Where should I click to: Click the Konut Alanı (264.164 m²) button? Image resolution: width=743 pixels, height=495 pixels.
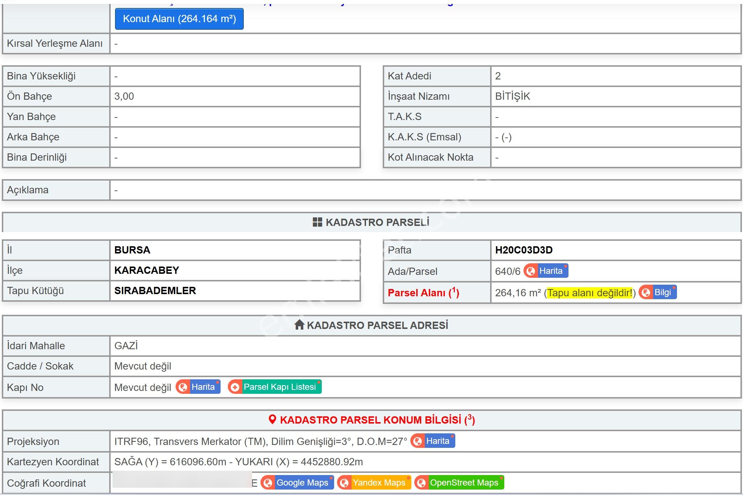(x=179, y=19)
